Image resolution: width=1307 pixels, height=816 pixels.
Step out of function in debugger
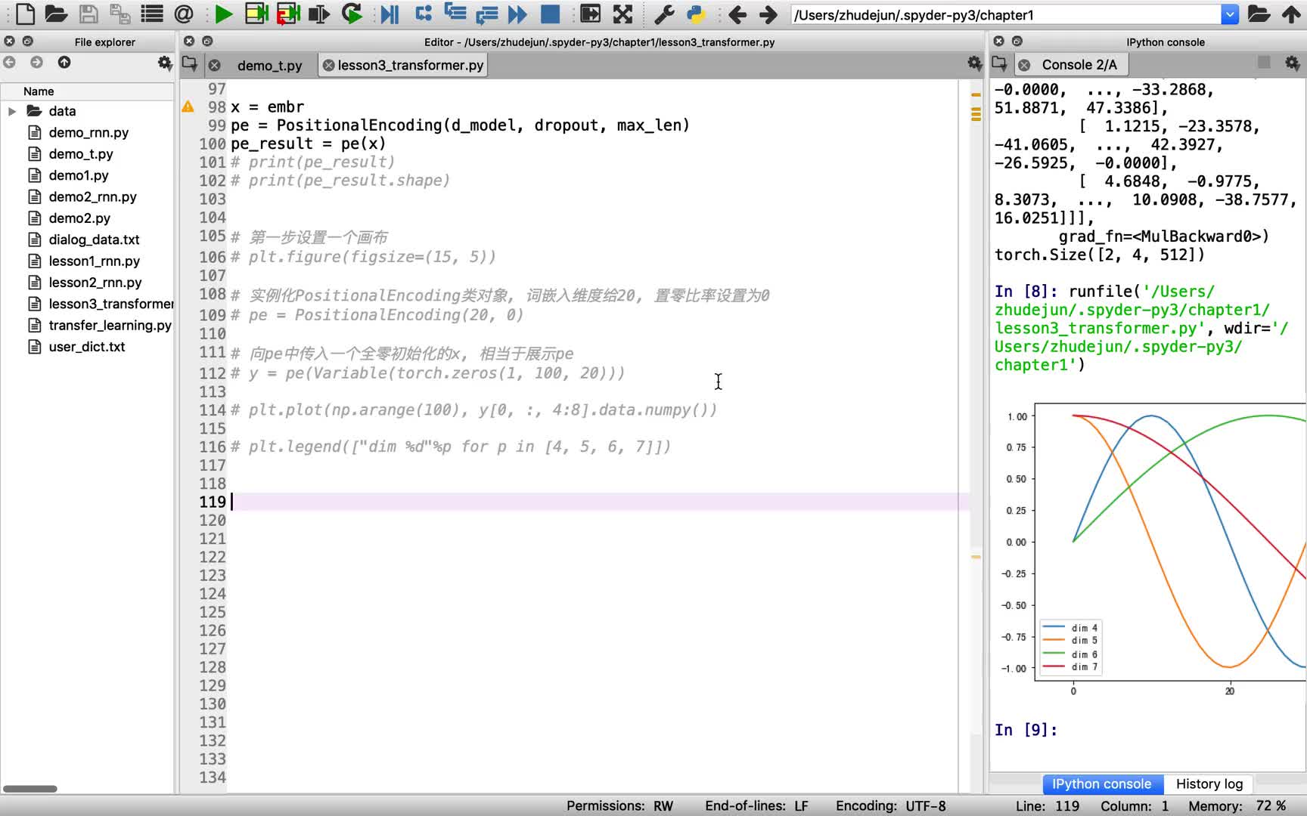[x=487, y=14]
